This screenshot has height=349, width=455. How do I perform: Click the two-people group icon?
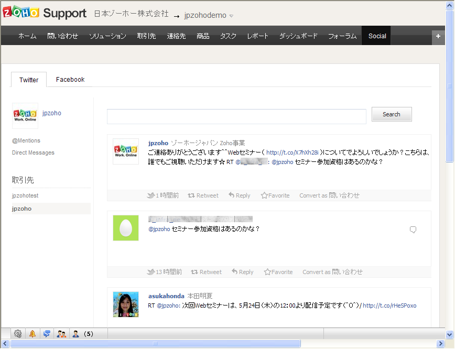click(x=61, y=334)
